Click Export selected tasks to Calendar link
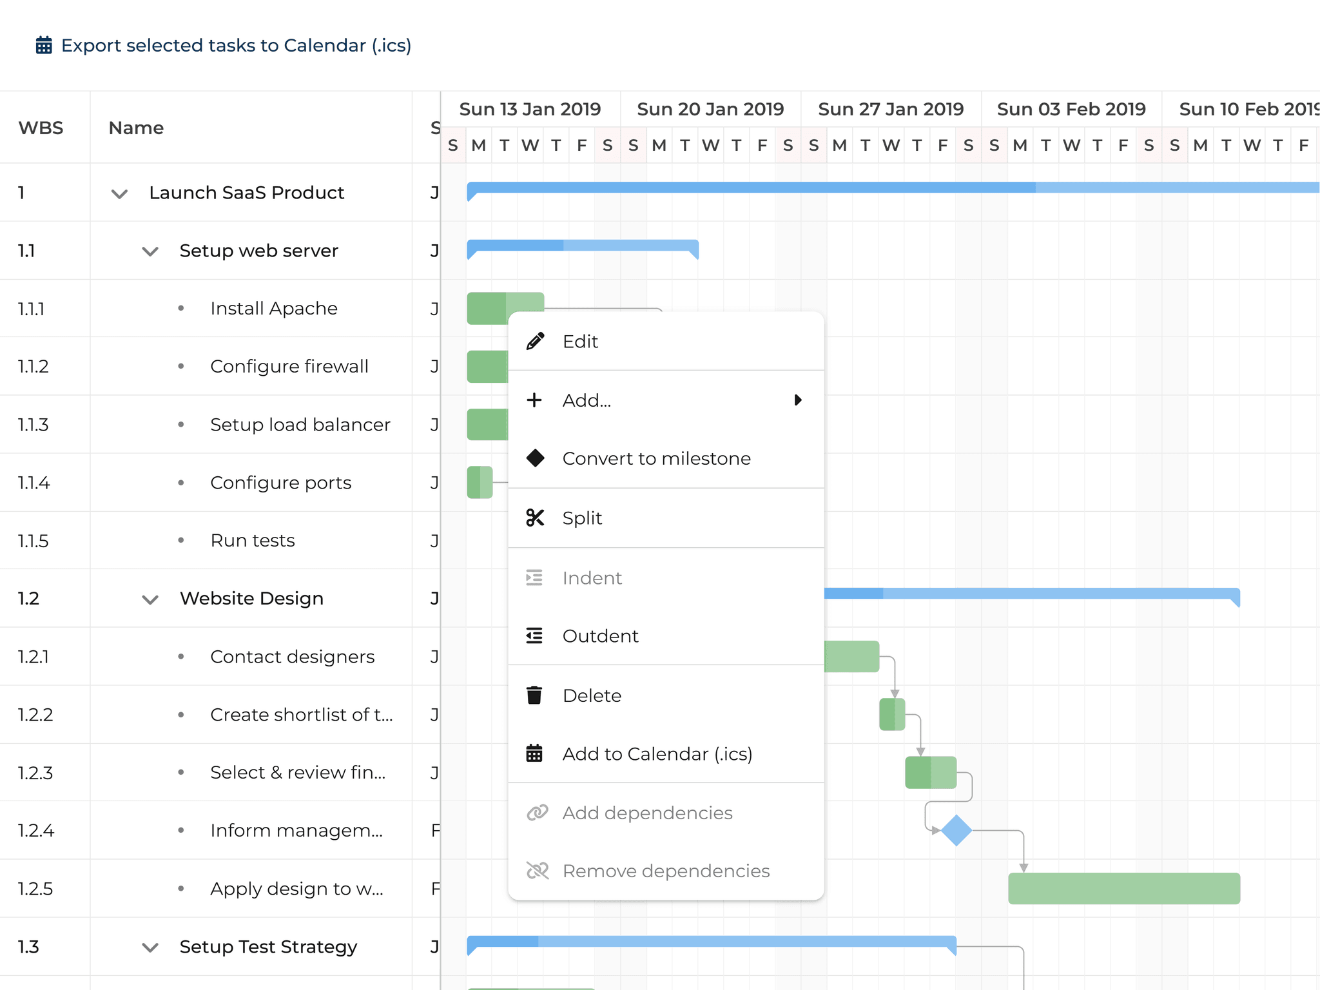This screenshot has height=990, width=1320. click(236, 45)
